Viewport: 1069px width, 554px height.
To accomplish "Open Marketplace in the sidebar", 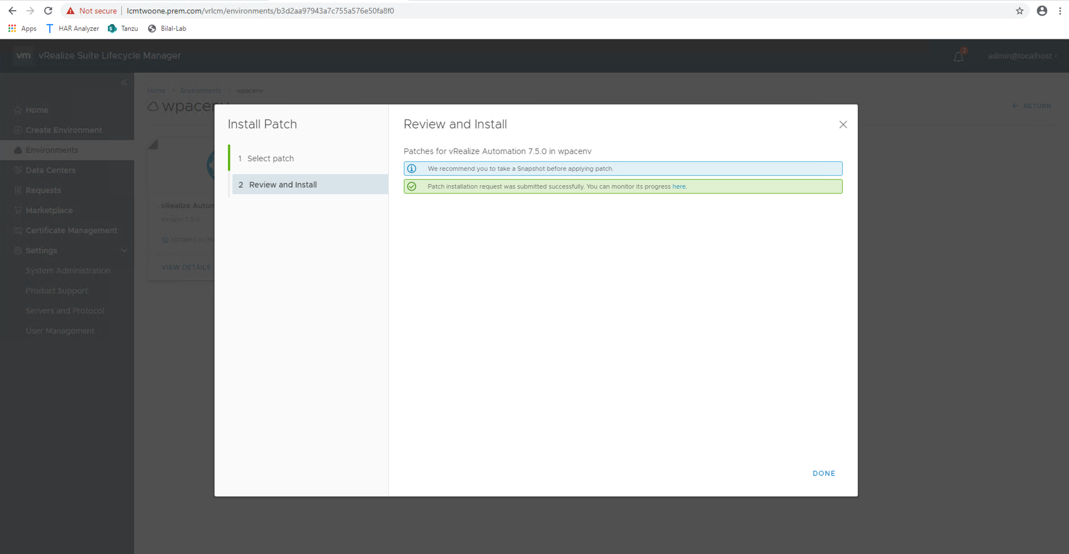I will click(49, 210).
